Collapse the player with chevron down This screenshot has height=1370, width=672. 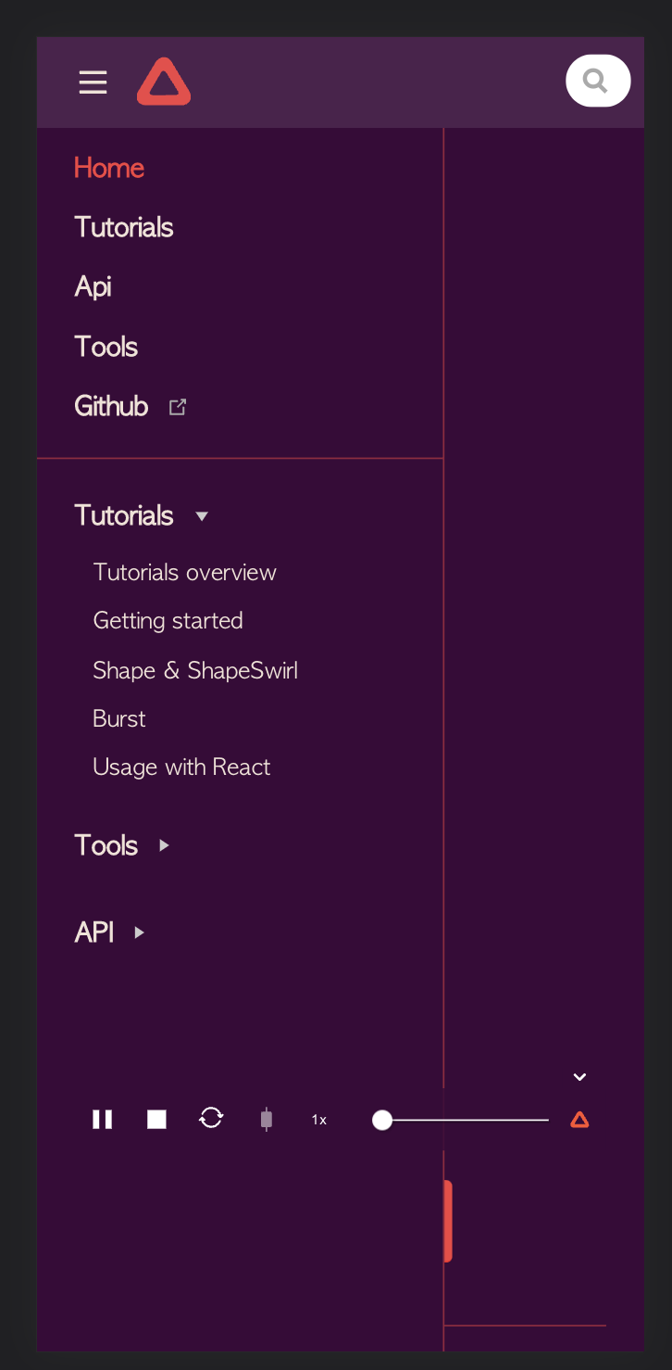pos(579,1077)
